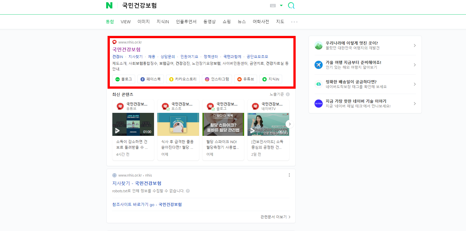This screenshot has height=231, width=466.
Task: Open the second result's three-dot menu
Action: pyautogui.click(x=289, y=175)
